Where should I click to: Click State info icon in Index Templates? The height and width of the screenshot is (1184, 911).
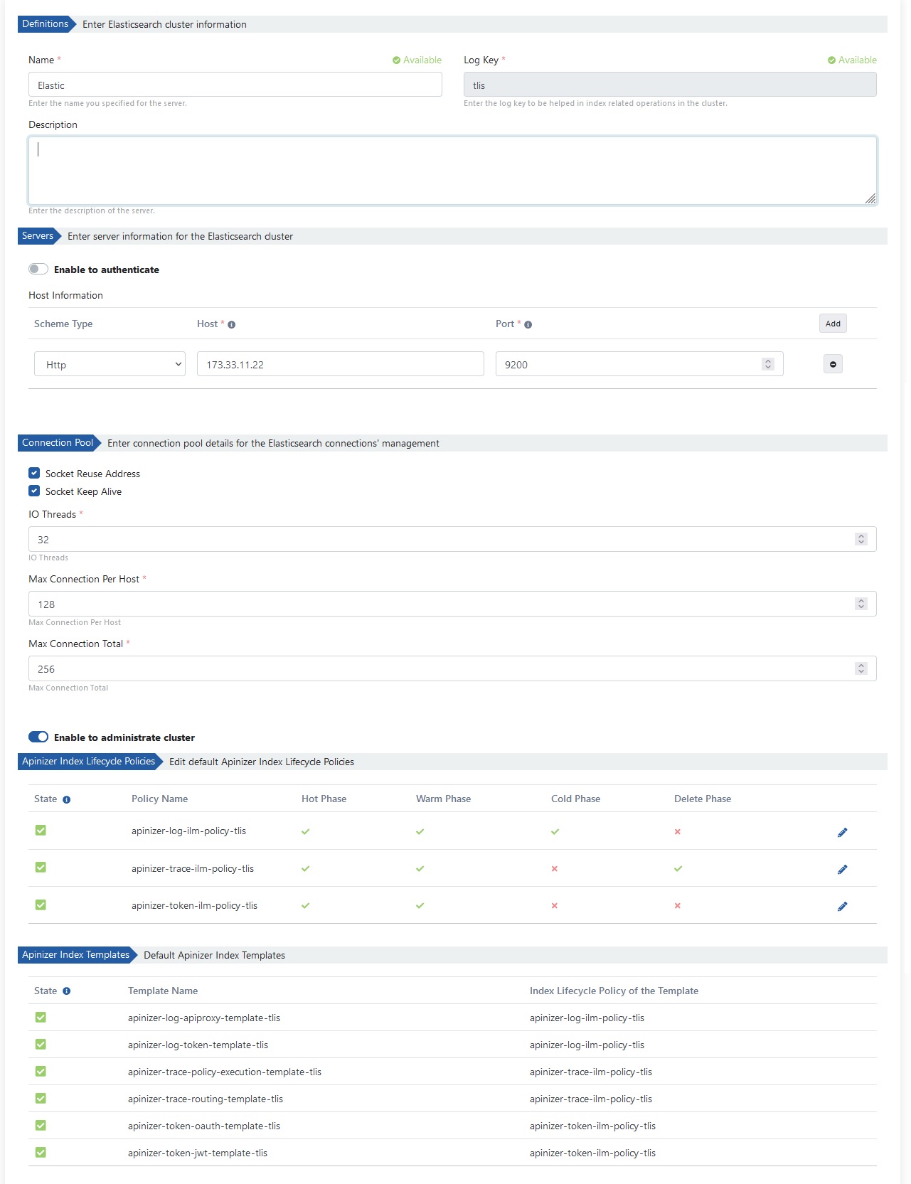[66, 991]
